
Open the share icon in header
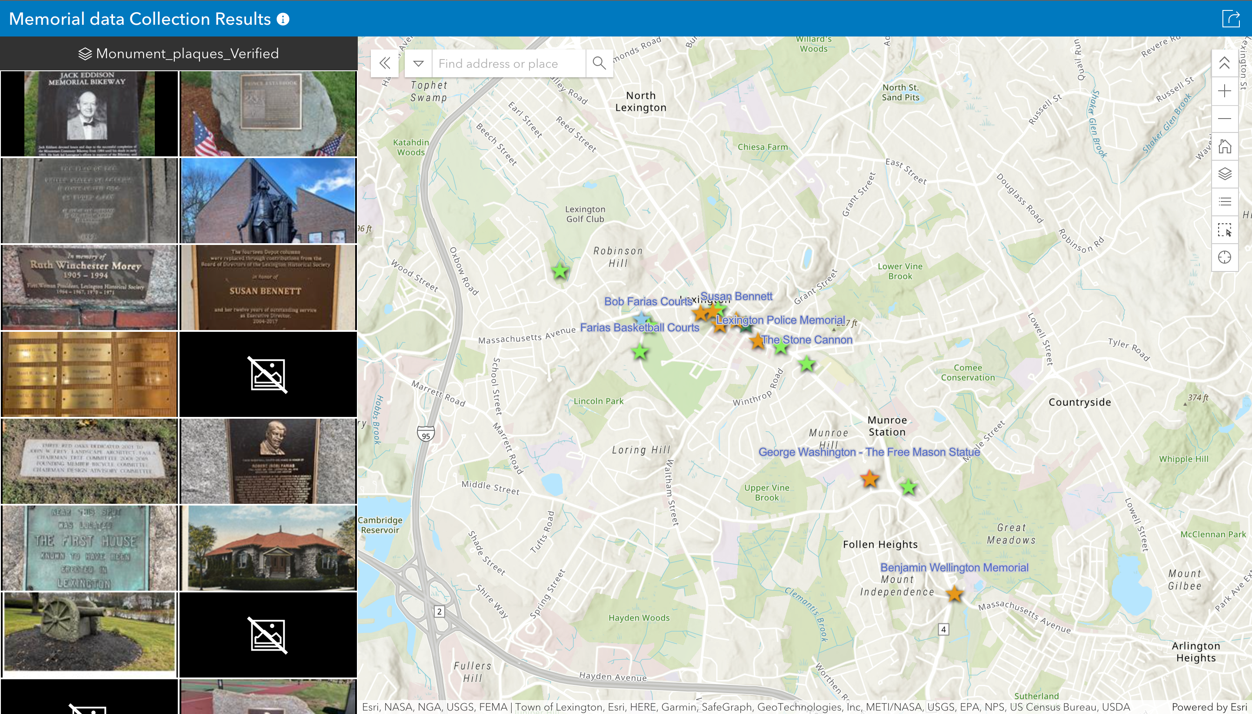coord(1231,19)
